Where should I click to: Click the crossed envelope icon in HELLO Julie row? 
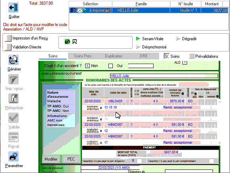click(x=80, y=10)
